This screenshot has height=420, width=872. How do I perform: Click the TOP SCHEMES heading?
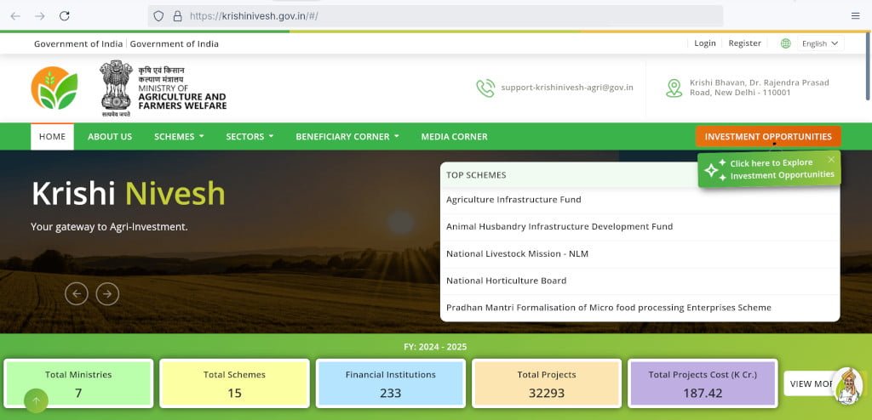(x=476, y=175)
